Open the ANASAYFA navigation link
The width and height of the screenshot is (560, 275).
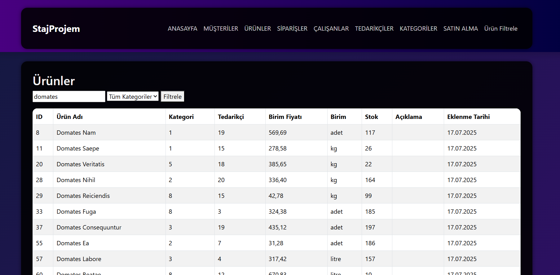(x=182, y=28)
